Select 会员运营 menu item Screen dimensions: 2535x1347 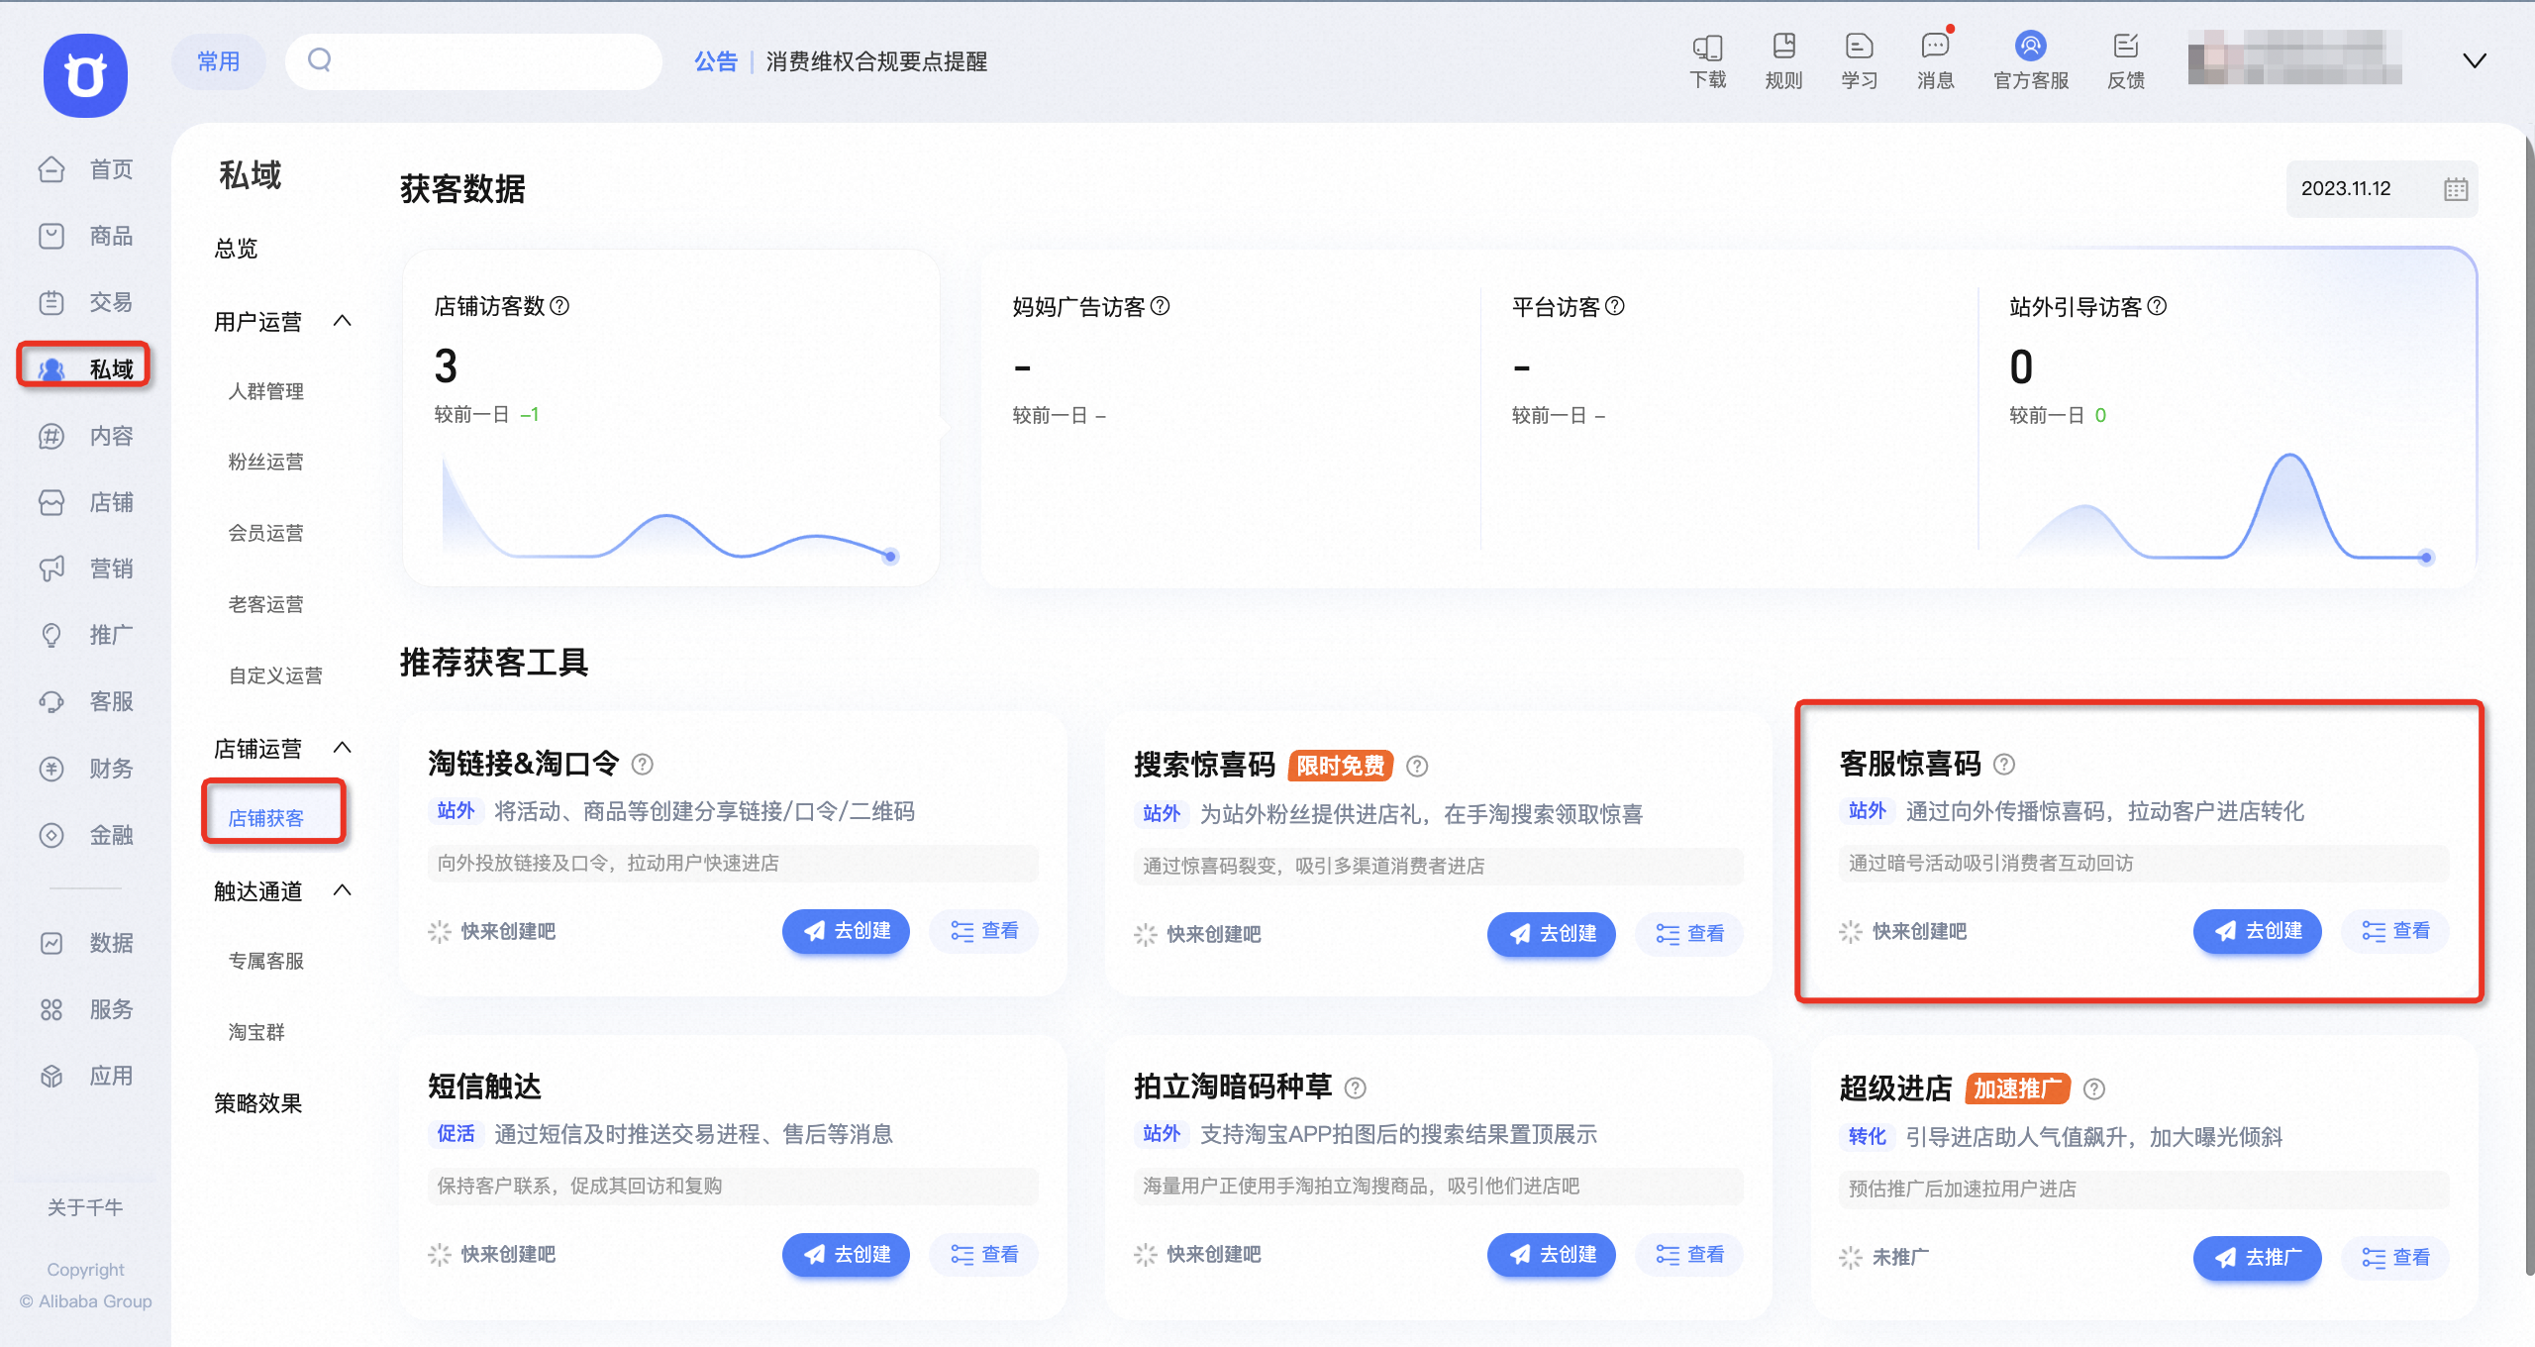265,533
